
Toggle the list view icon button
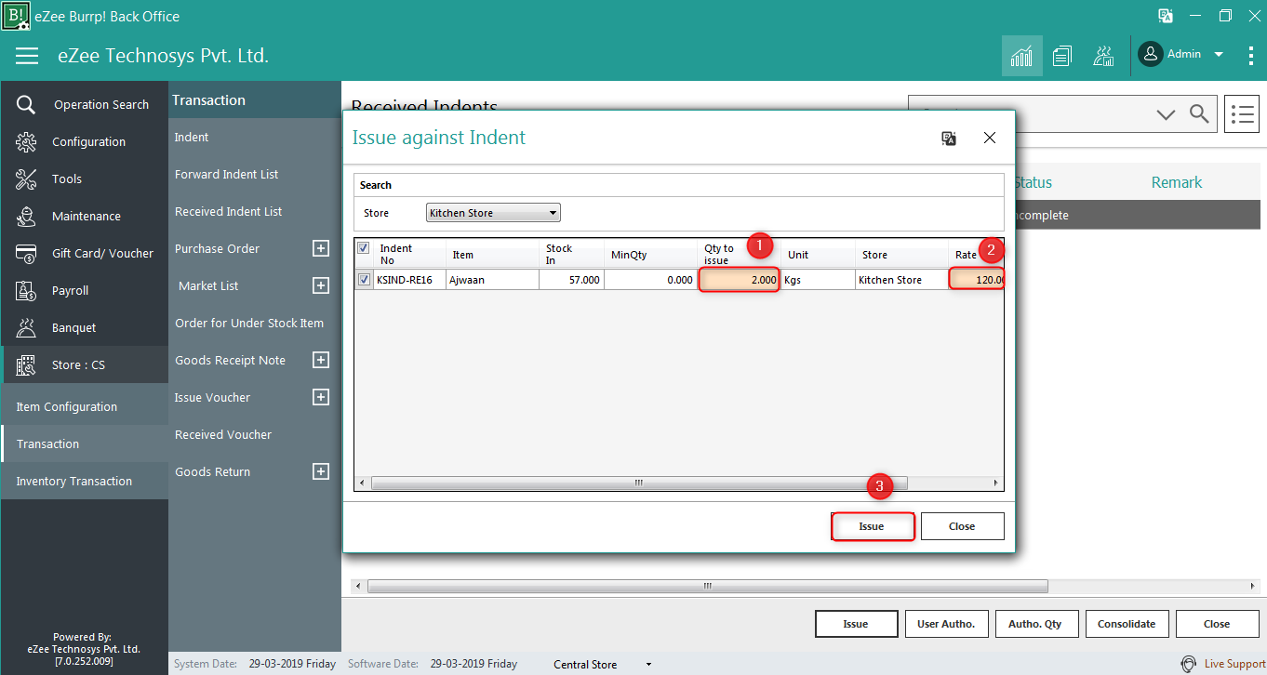[x=1242, y=113]
